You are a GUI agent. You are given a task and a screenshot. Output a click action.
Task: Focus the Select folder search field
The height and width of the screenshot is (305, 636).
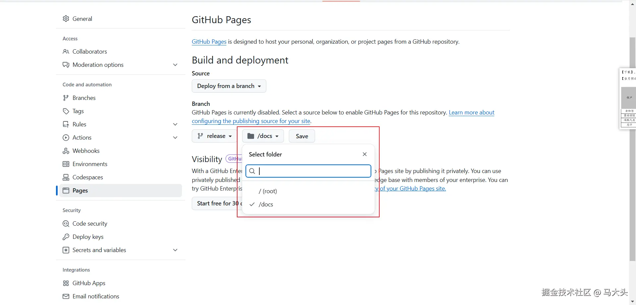click(x=308, y=171)
